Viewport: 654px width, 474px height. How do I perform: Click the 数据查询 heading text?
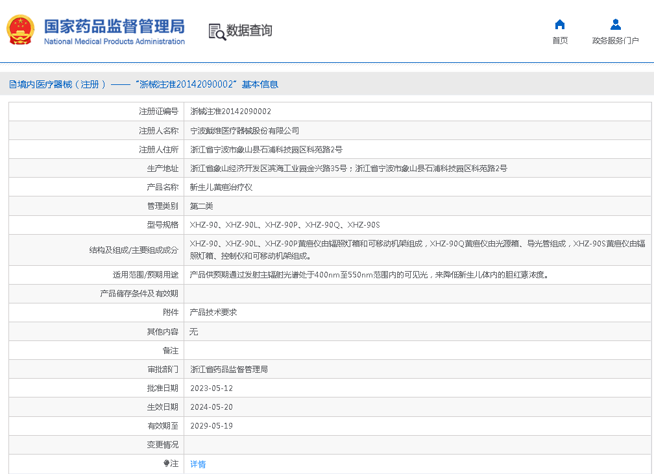tap(249, 30)
